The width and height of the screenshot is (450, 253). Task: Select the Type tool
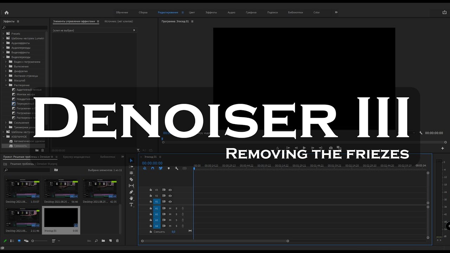coord(131,205)
